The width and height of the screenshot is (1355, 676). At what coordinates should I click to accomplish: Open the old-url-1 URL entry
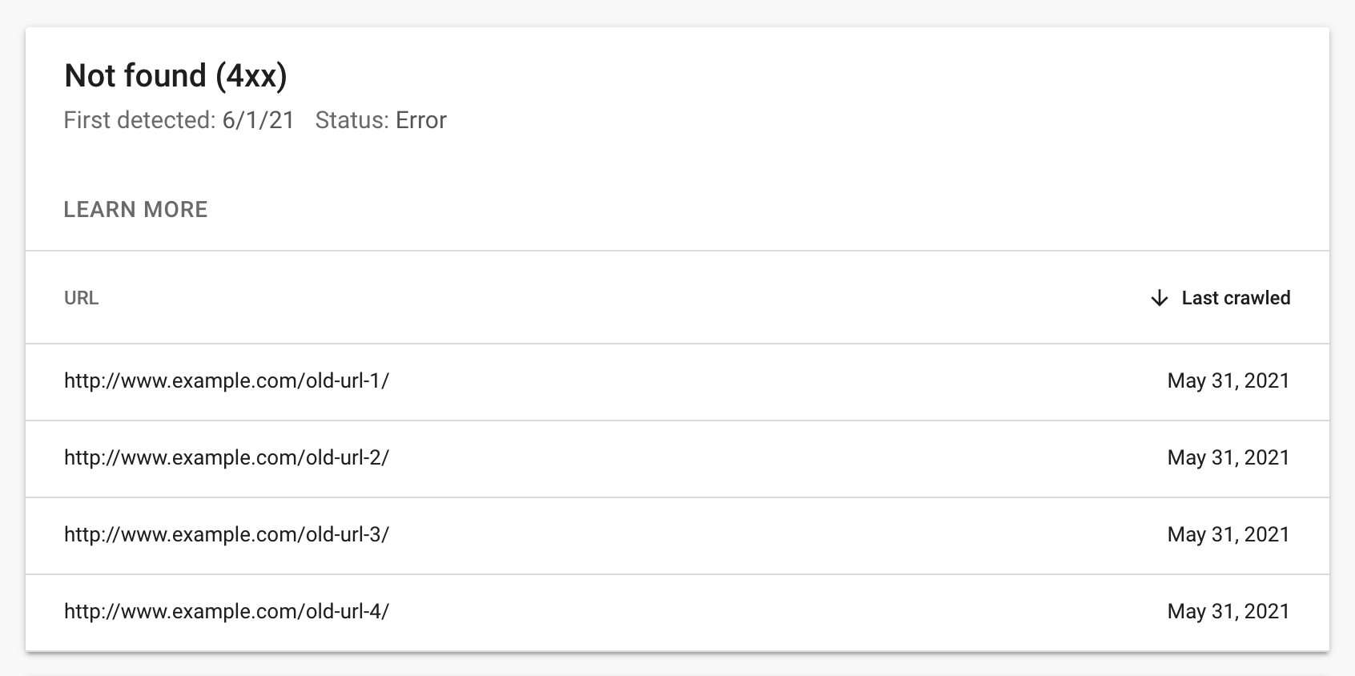point(227,381)
